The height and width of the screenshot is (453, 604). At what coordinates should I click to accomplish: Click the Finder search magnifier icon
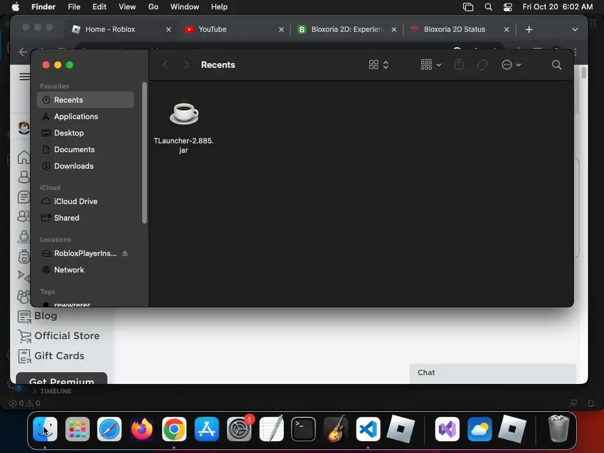[x=557, y=65]
